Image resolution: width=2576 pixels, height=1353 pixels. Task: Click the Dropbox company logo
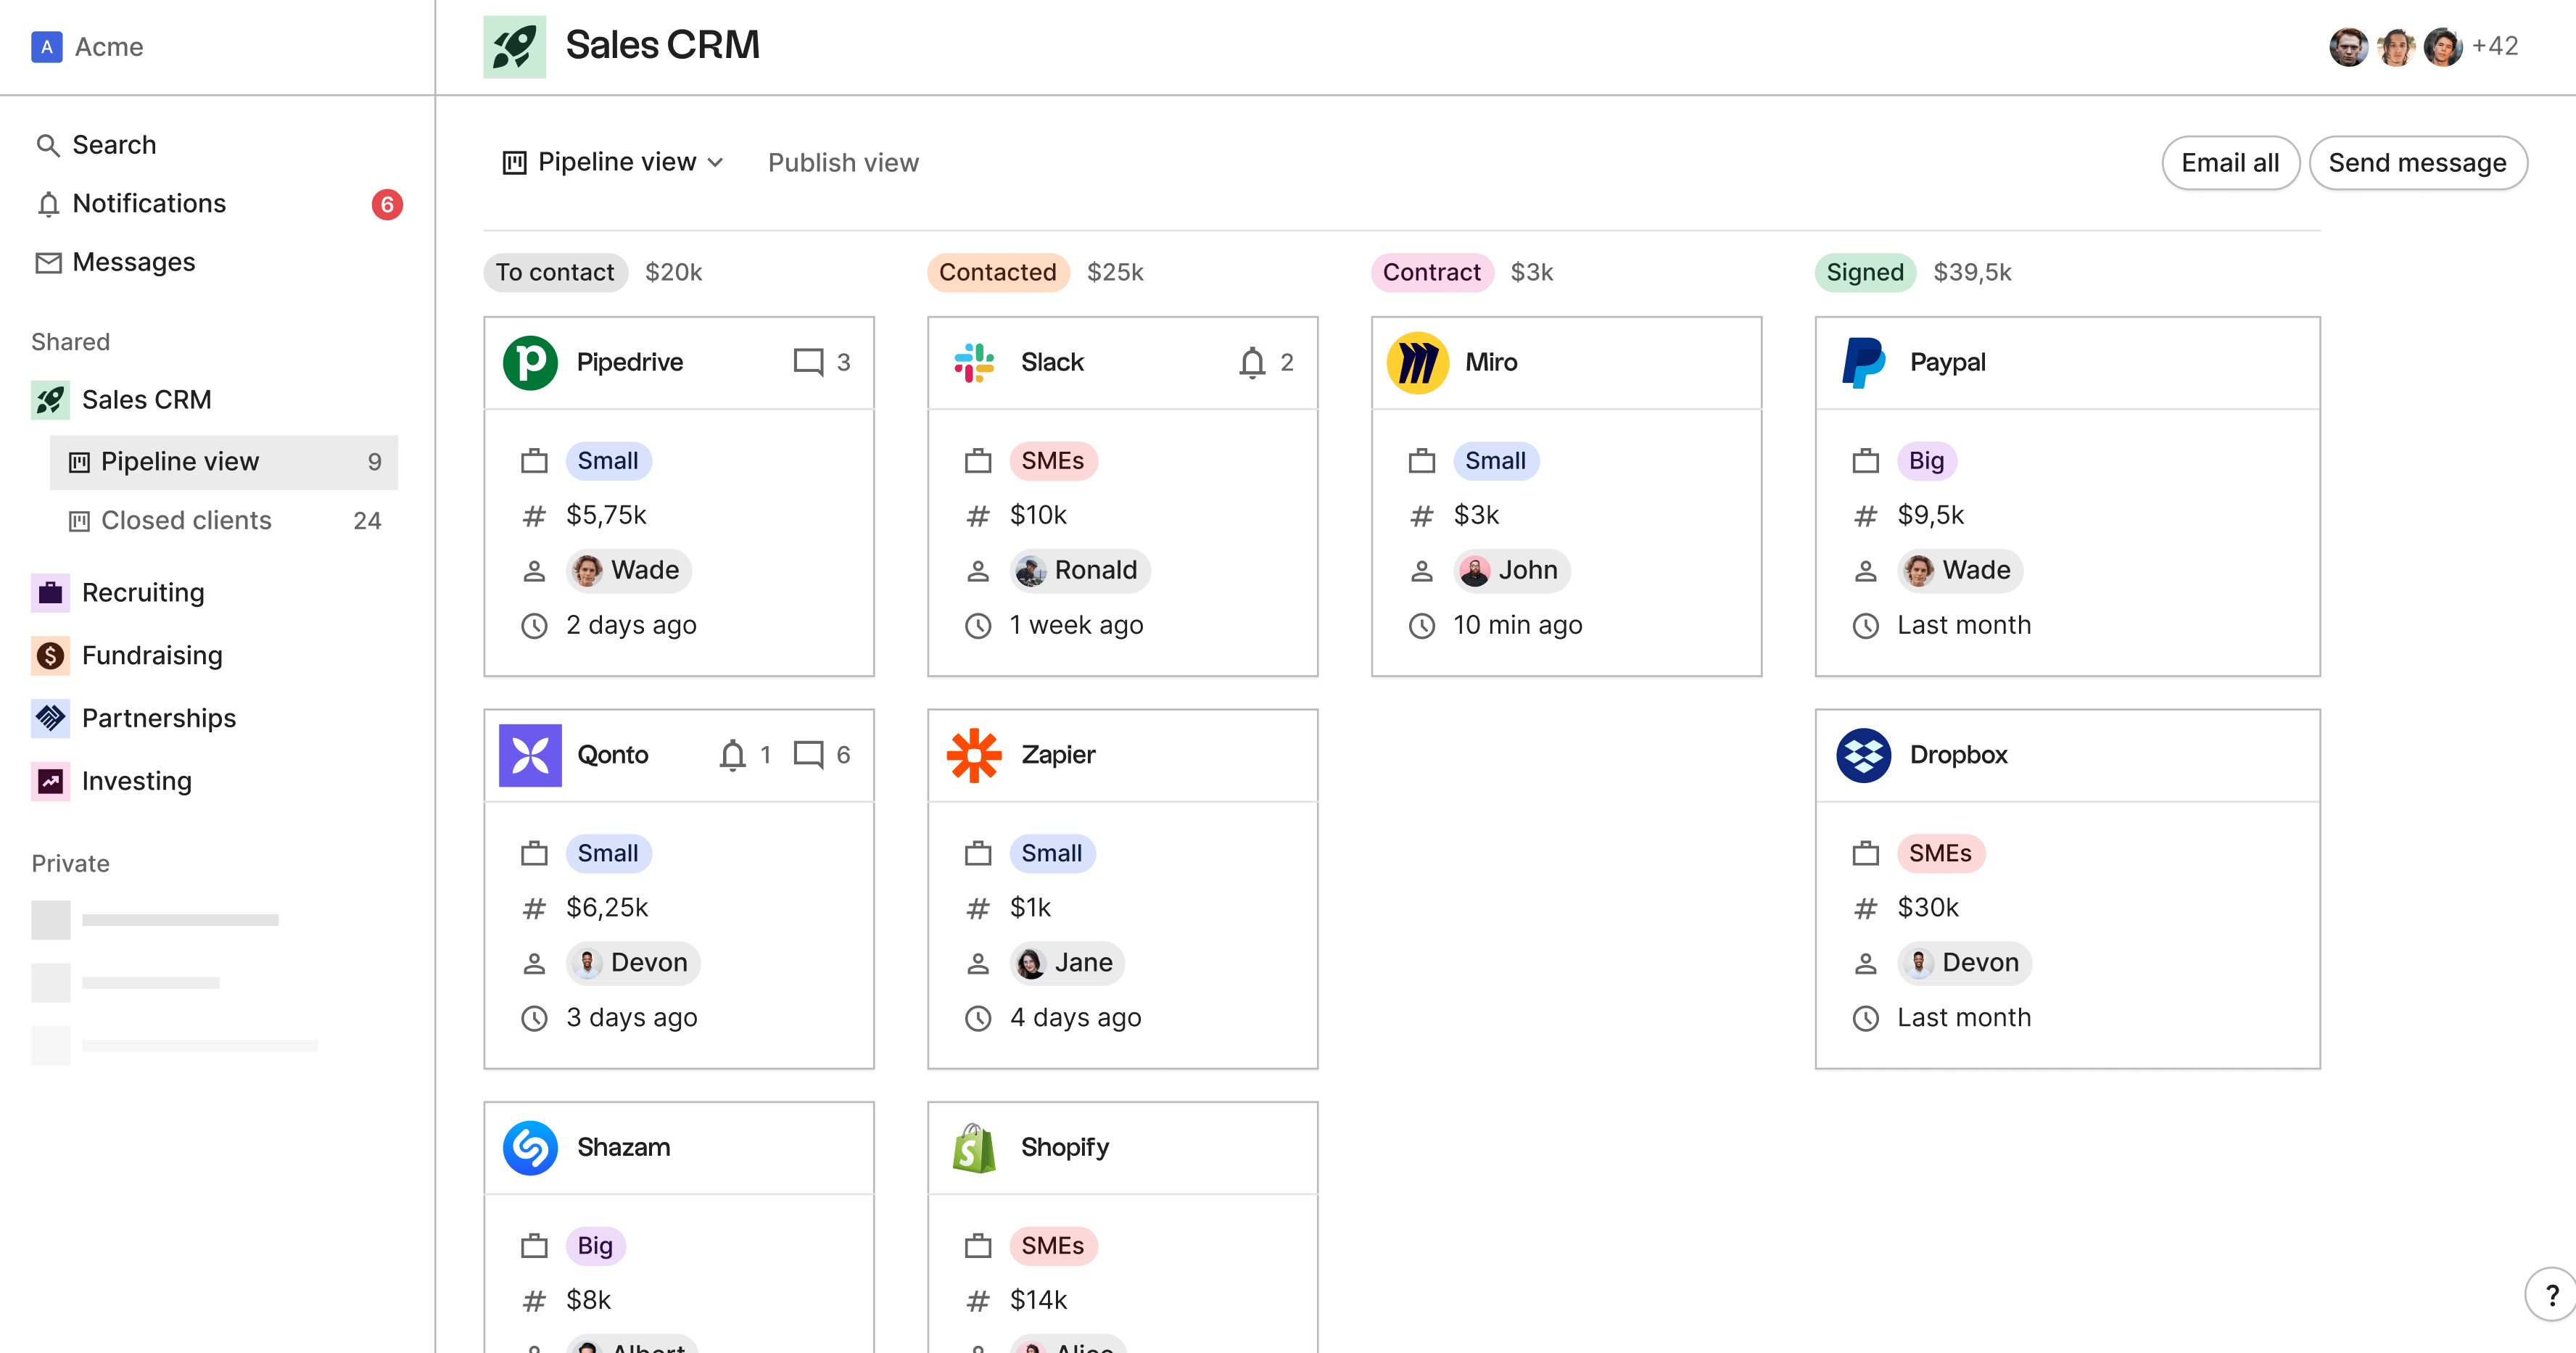pos(1863,755)
